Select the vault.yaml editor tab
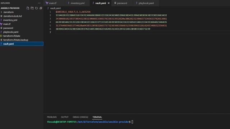230x129 pixels. tap(101, 3)
